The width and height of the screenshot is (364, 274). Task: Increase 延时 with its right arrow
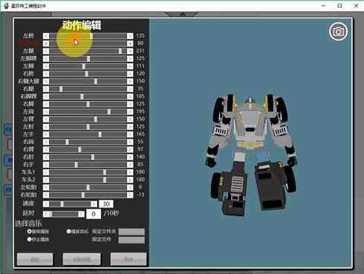click(x=81, y=214)
